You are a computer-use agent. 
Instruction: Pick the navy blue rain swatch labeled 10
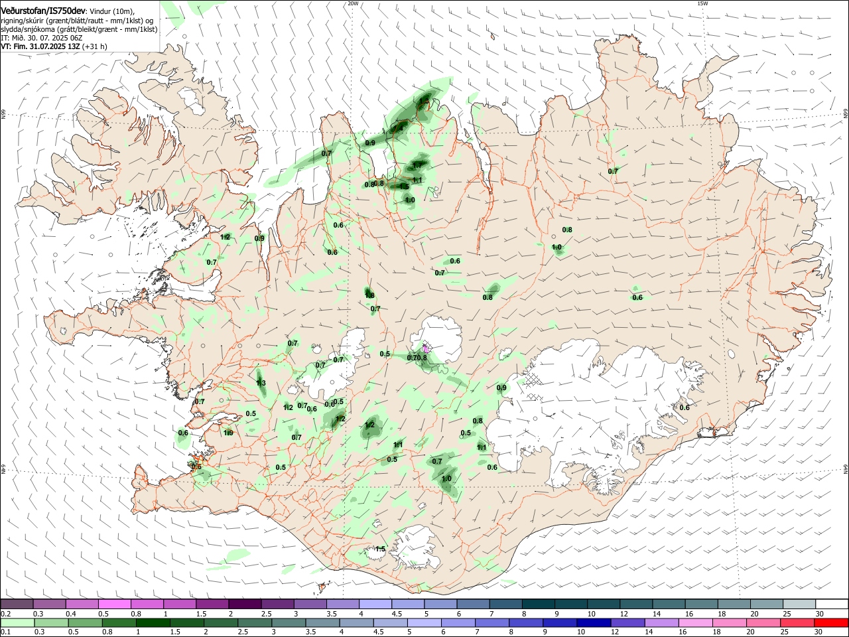tap(594, 623)
